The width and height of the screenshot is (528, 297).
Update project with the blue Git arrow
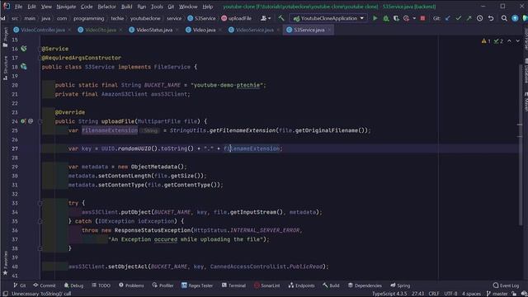click(447, 18)
